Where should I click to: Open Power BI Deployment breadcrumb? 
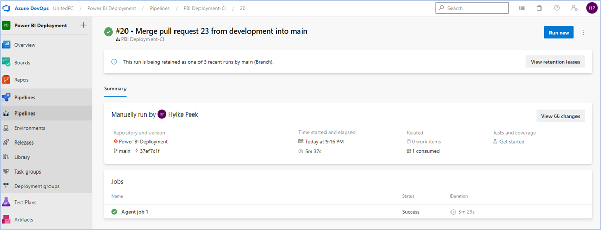pos(112,8)
